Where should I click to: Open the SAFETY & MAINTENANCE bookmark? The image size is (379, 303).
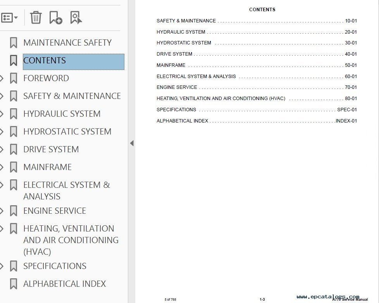[x=72, y=96]
